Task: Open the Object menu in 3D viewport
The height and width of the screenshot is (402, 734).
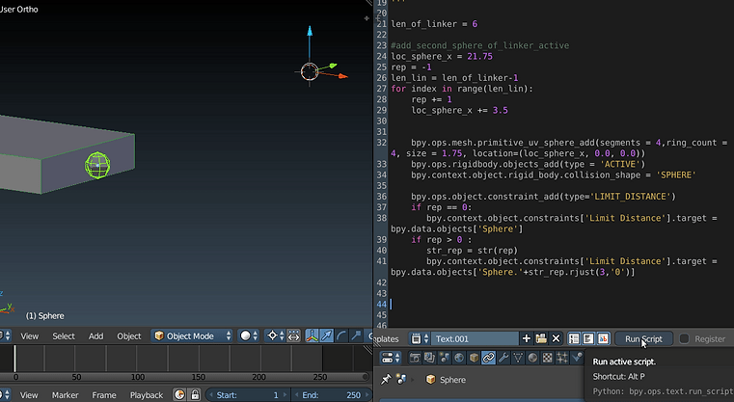Action: pyautogui.click(x=128, y=336)
